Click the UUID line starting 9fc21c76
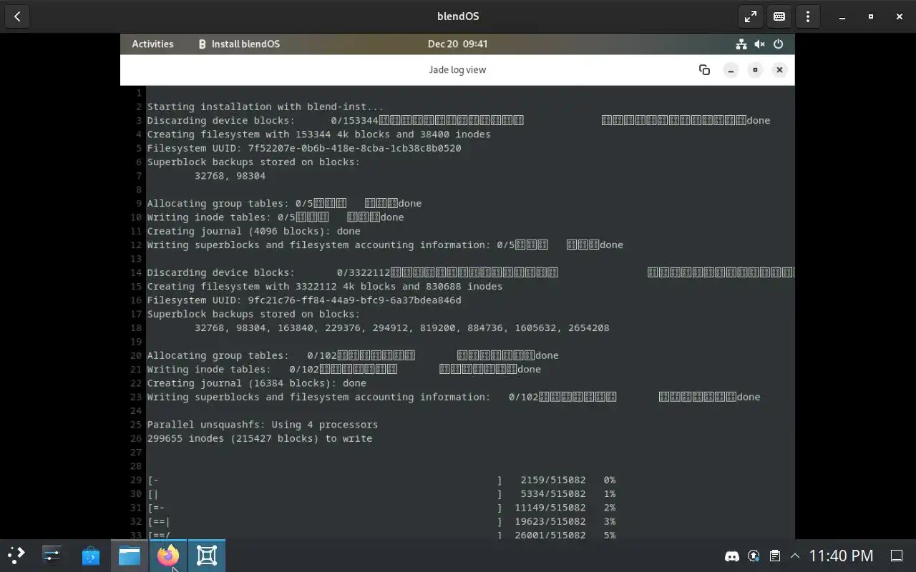This screenshot has width=916, height=572. (304, 300)
